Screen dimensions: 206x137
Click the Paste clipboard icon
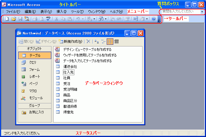pyautogui.click(x=70, y=19)
